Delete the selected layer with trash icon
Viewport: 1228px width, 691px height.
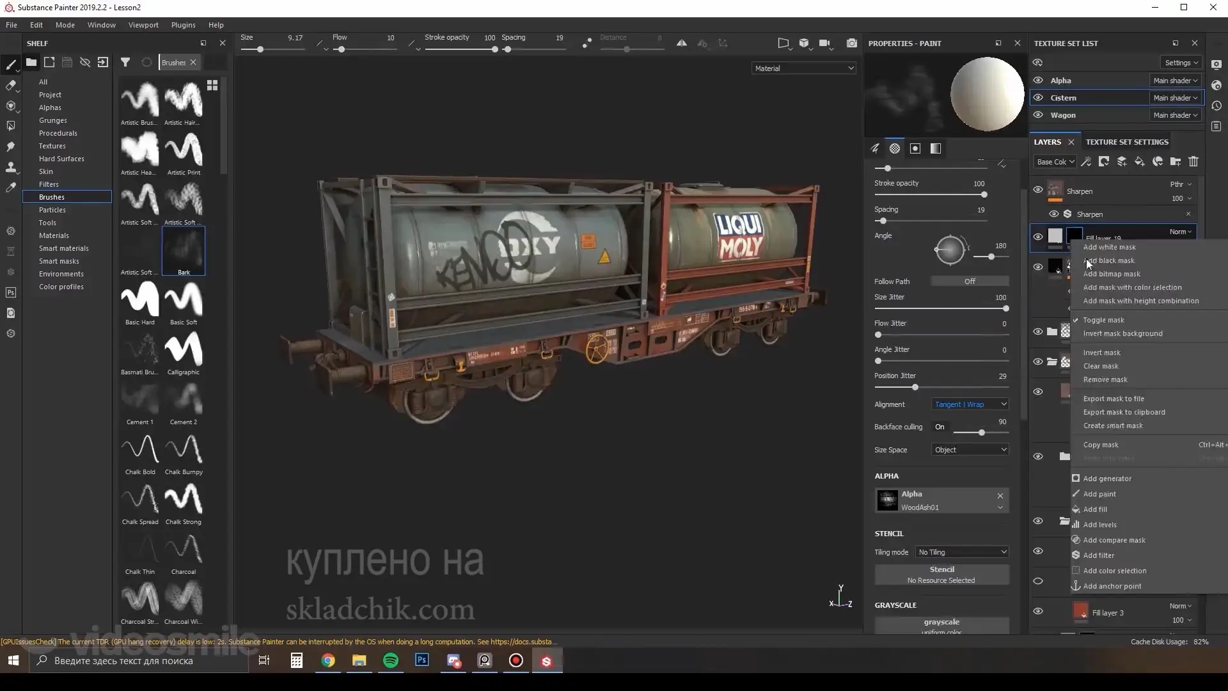(1193, 161)
